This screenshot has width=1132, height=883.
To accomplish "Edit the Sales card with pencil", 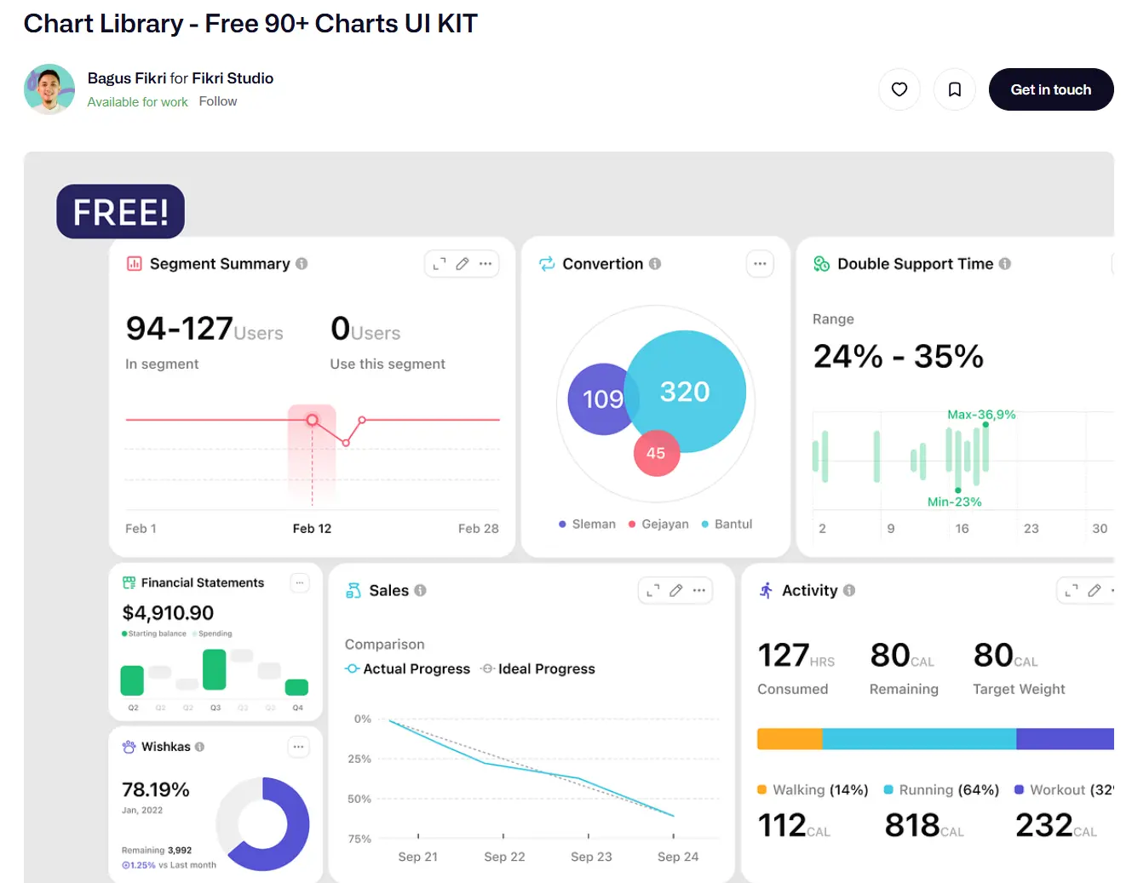I will (676, 590).
